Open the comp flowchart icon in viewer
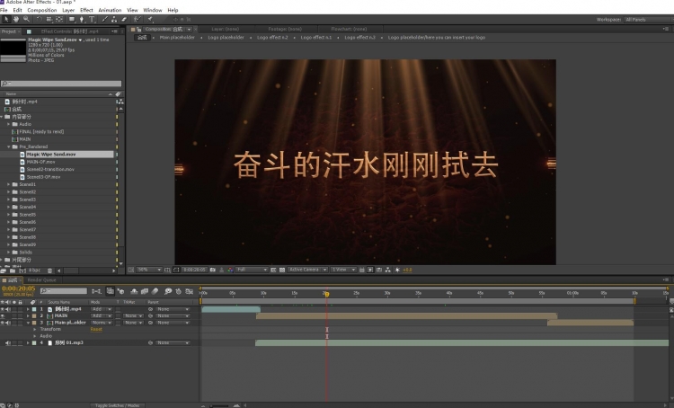Image resolution: width=674 pixels, height=408 pixels. point(387,270)
